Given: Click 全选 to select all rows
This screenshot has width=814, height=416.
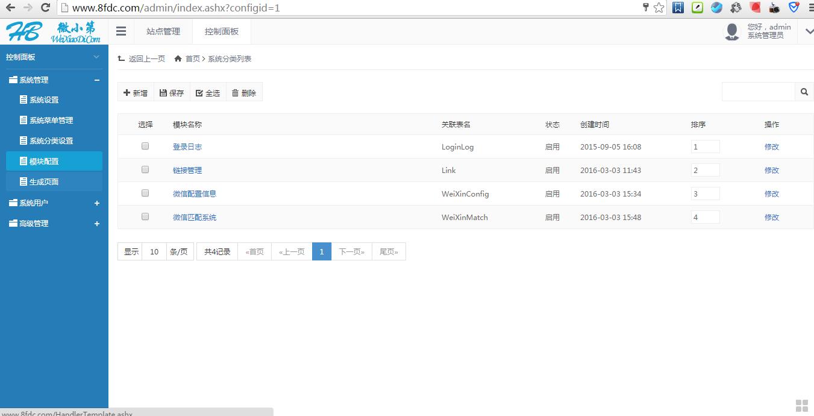Looking at the screenshot, I should click(208, 93).
